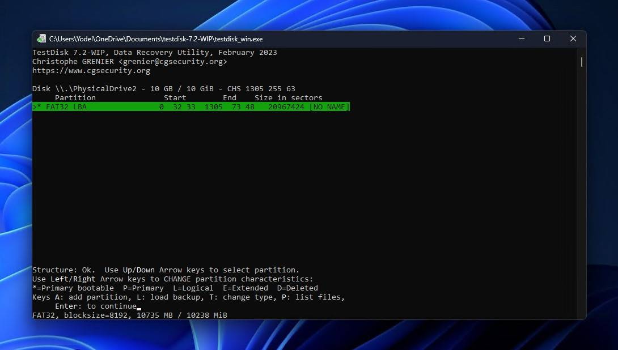The width and height of the screenshot is (618, 350).
Task: Click the 'Use Left/Right Arrow keys' instruction line
Action: coord(172,279)
